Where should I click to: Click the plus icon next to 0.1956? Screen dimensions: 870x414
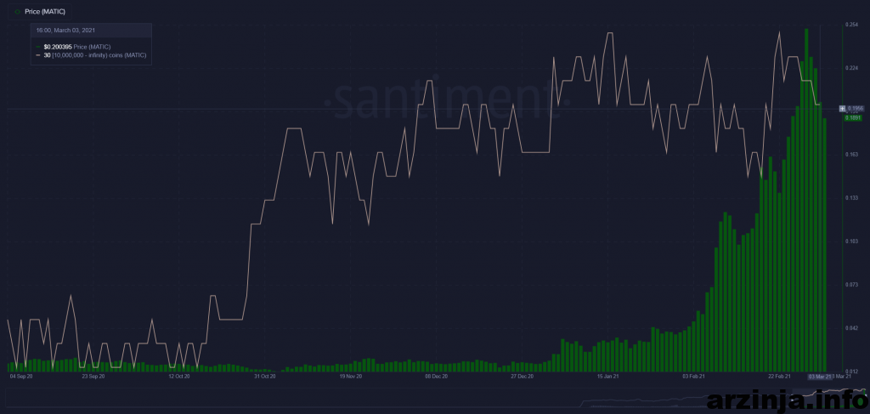tap(842, 109)
